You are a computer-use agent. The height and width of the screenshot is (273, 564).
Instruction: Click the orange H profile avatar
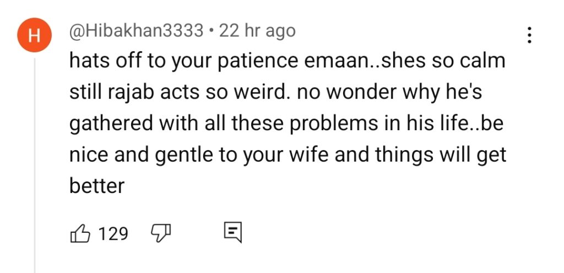(x=33, y=37)
